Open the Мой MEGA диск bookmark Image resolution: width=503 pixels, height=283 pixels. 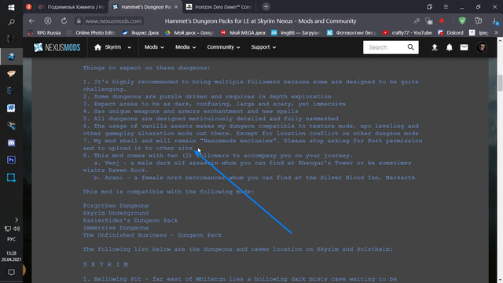pos(243,33)
